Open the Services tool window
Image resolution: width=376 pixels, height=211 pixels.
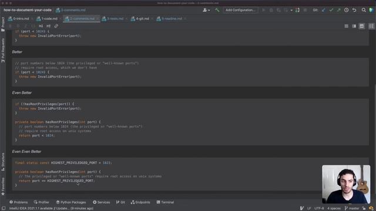click(102, 202)
